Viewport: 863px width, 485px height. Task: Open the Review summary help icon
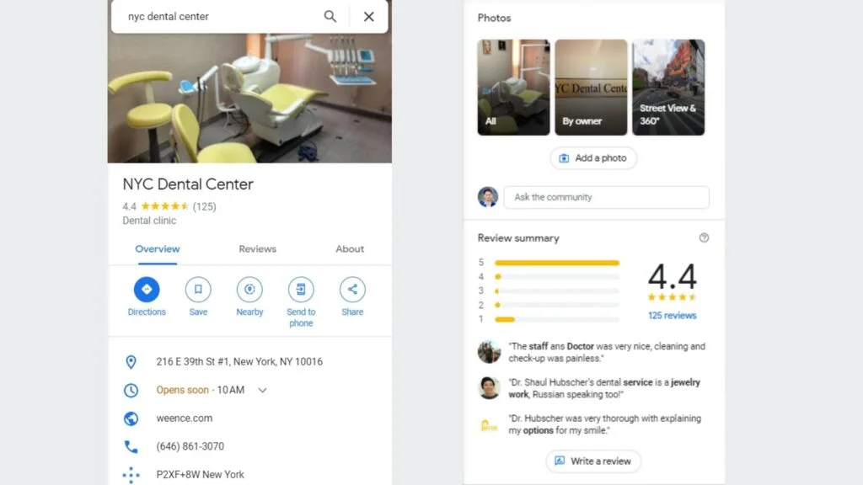[x=704, y=237]
